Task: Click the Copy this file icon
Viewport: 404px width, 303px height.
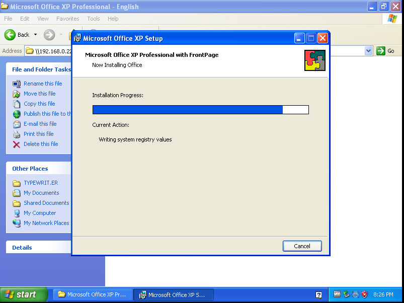Action: pyautogui.click(x=17, y=104)
